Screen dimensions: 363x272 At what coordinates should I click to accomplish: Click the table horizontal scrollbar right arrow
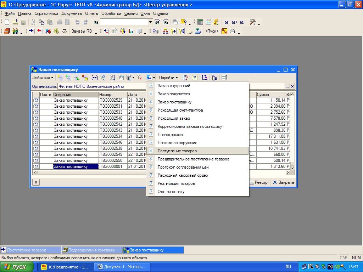[288, 172]
